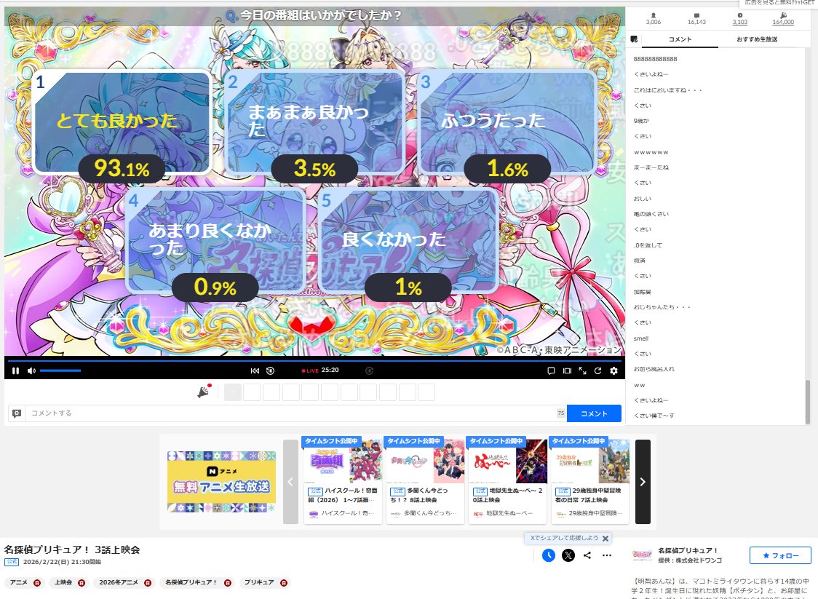Screen dimensions: 818x599
Task: Open comment command settings icon
Action: (17, 413)
